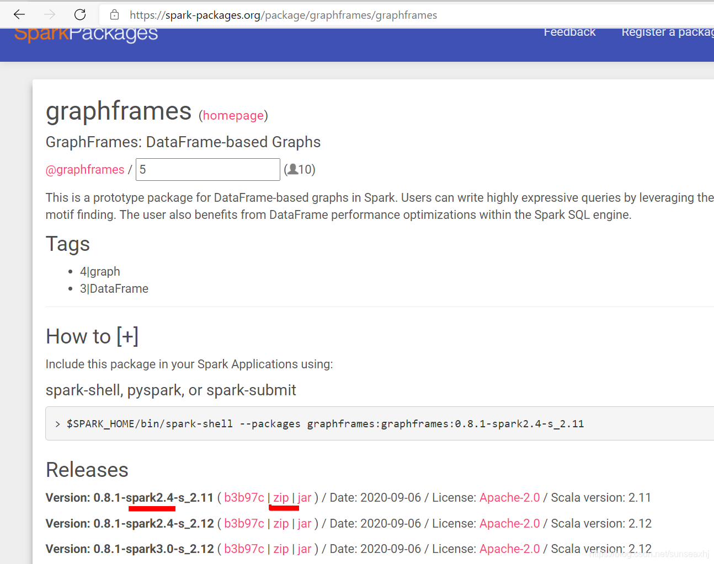Viewport: 714px width, 564px height.
Task: Click the spark-shell --packages command block
Action: point(380,423)
